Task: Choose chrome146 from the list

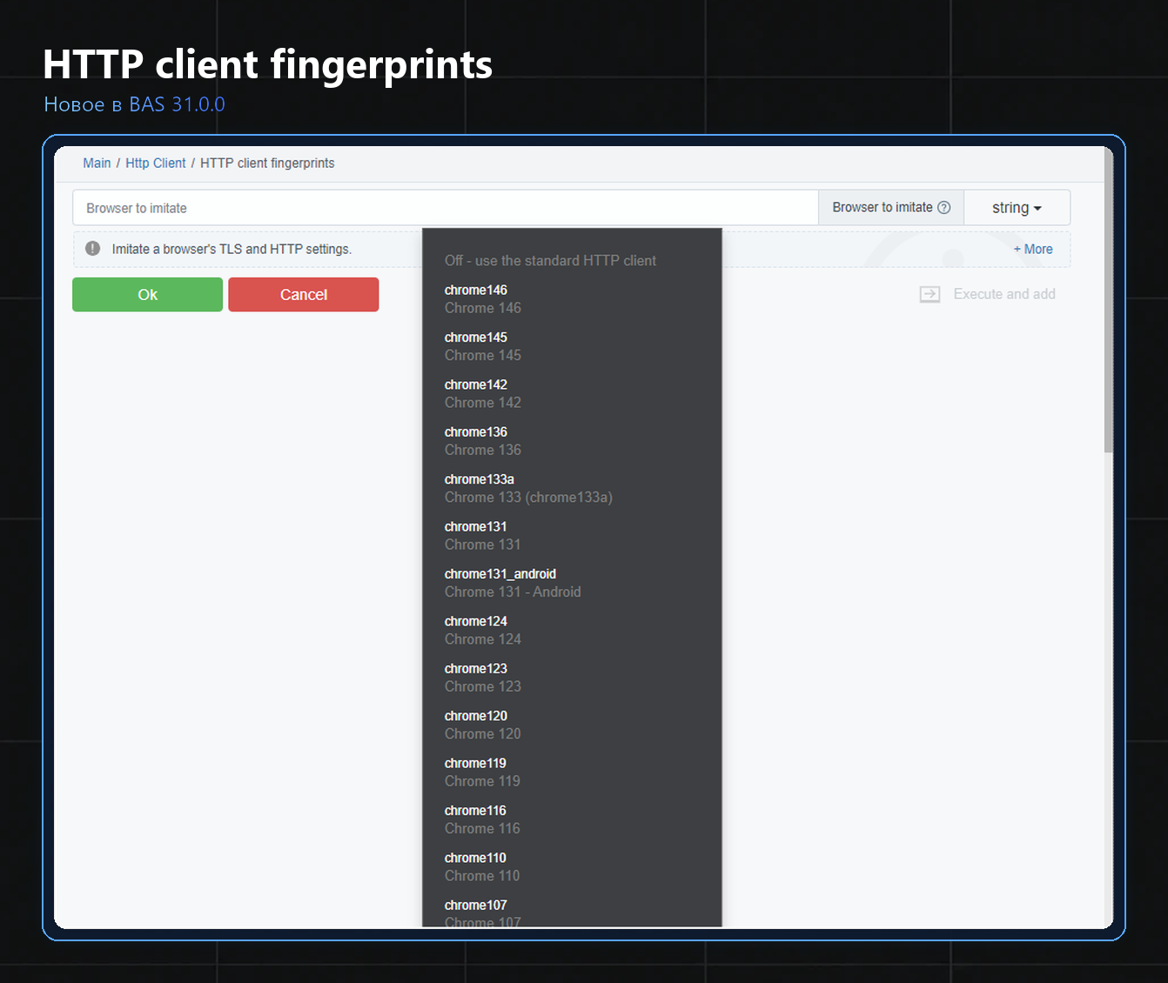Action: click(572, 298)
